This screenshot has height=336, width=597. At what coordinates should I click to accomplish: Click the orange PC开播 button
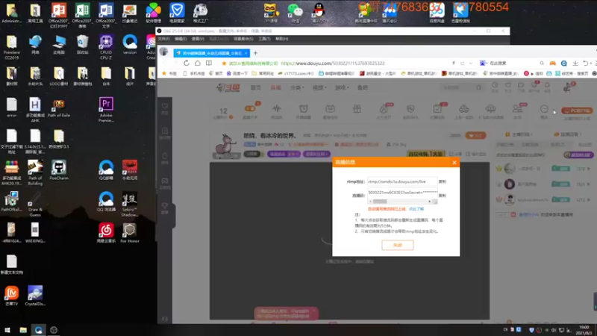click(x=577, y=111)
